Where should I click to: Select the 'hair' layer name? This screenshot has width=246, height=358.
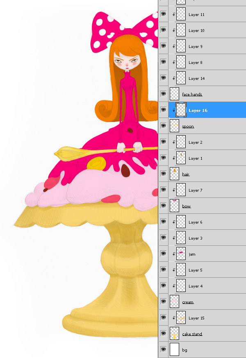pyautogui.click(x=186, y=174)
